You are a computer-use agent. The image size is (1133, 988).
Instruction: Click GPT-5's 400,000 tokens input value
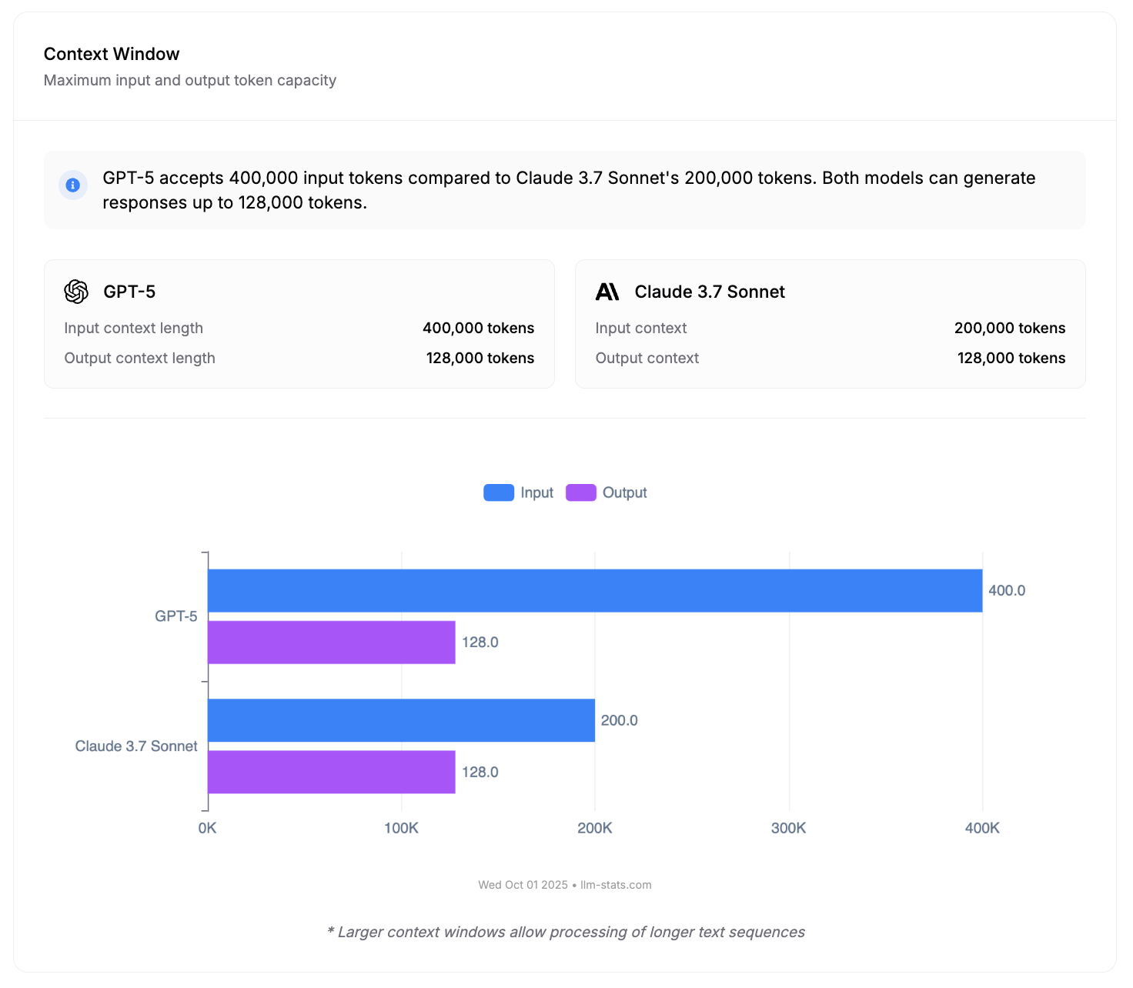(x=478, y=328)
